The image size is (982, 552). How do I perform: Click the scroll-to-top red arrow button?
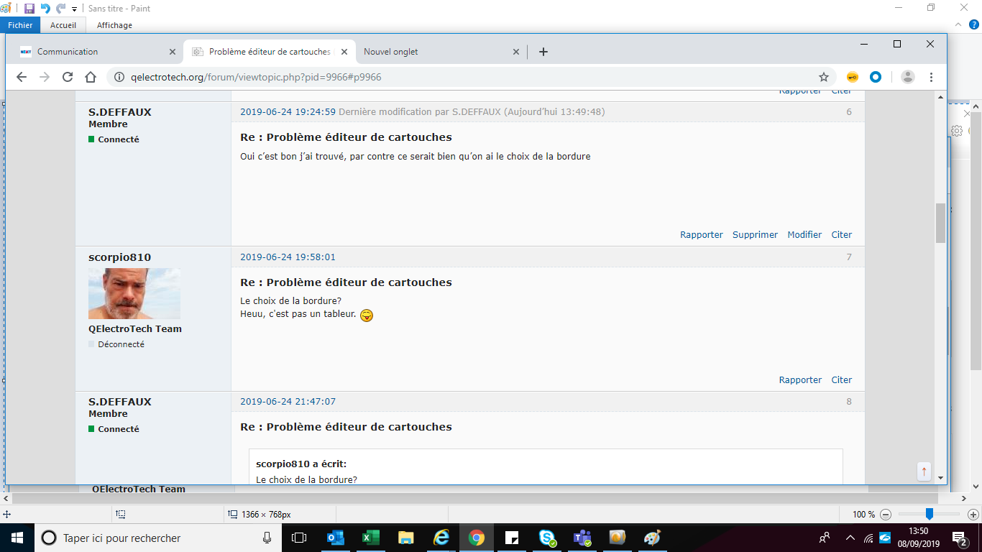click(x=924, y=471)
